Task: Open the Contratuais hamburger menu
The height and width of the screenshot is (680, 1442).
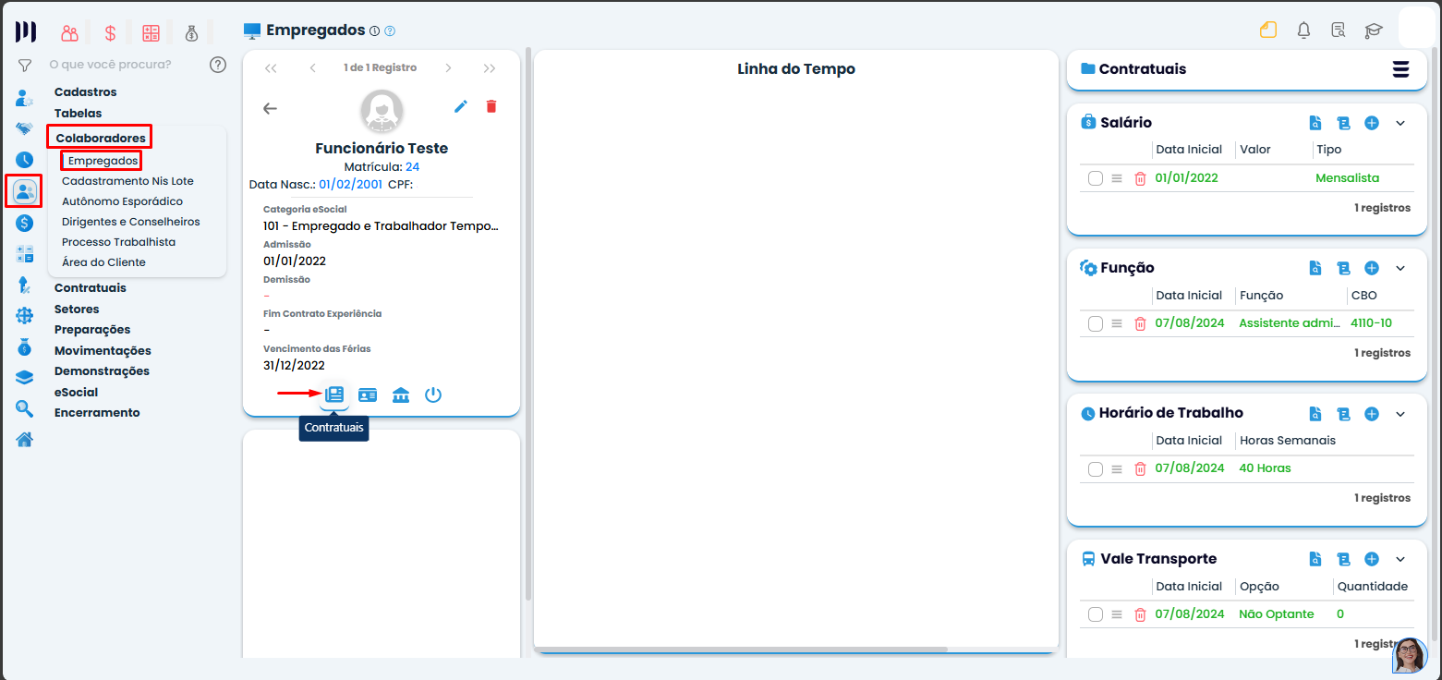Action: [x=1400, y=69]
